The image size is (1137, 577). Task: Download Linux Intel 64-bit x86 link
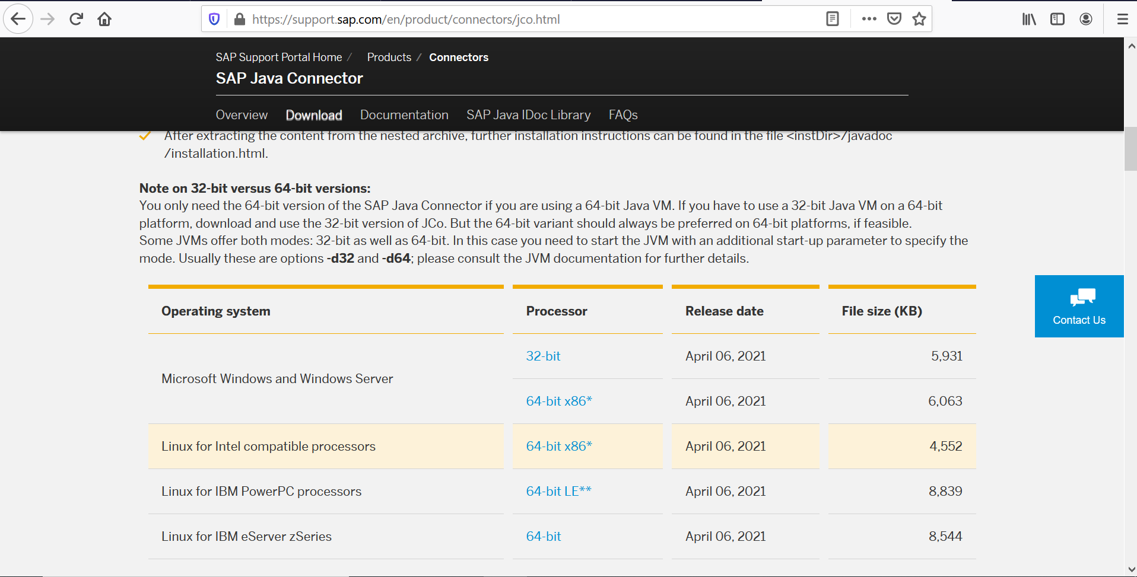[x=559, y=446]
